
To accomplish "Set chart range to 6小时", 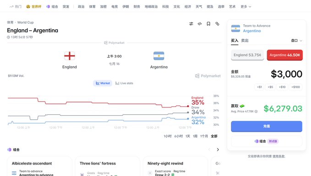I will click(x=179, y=136).
